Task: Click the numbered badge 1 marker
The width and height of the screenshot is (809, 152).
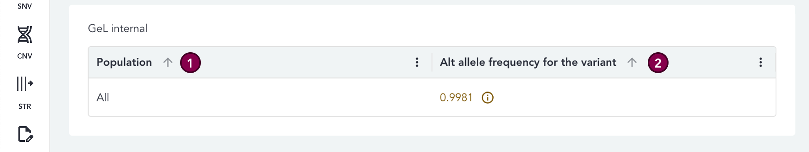Action: (190, 63)
